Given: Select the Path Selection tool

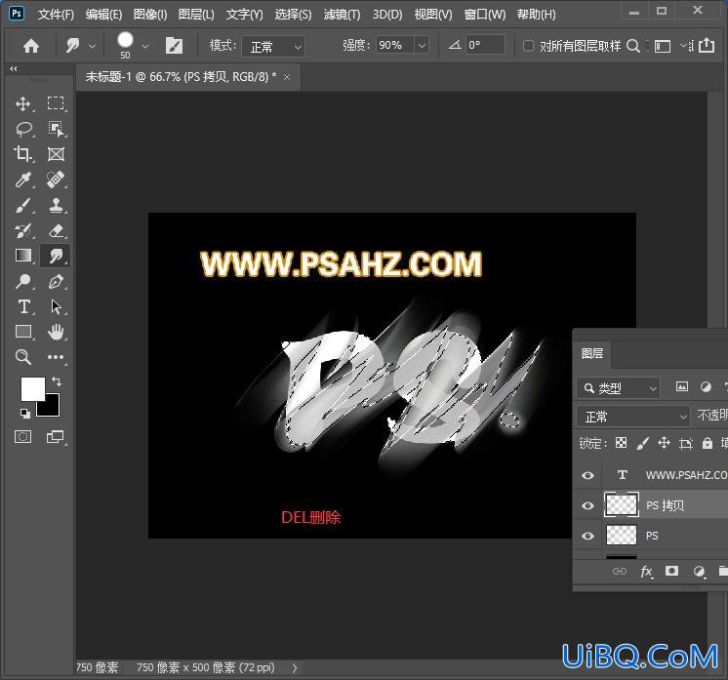Looking at the screenshot, I should pos(56,306).
